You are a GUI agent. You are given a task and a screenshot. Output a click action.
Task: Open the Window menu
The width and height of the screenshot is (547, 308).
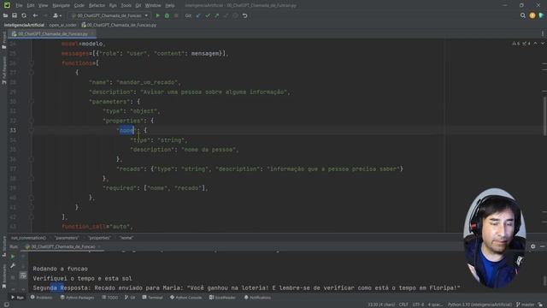(153, 6)
